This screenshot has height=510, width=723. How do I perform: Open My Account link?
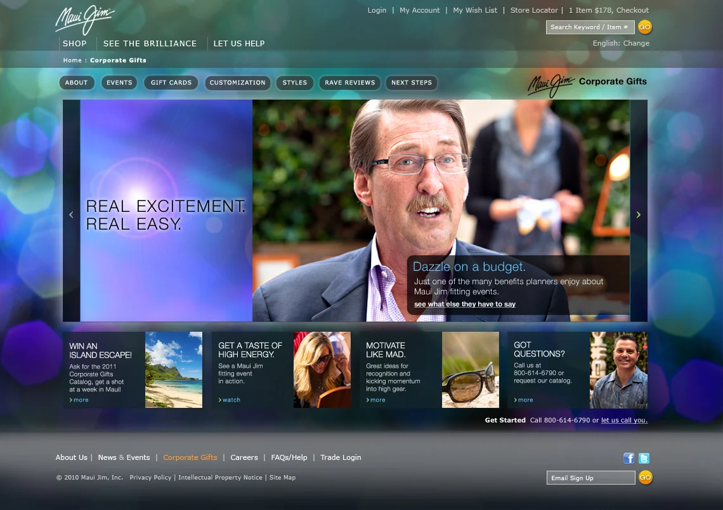pyautogui.click(x=420, y=10)
